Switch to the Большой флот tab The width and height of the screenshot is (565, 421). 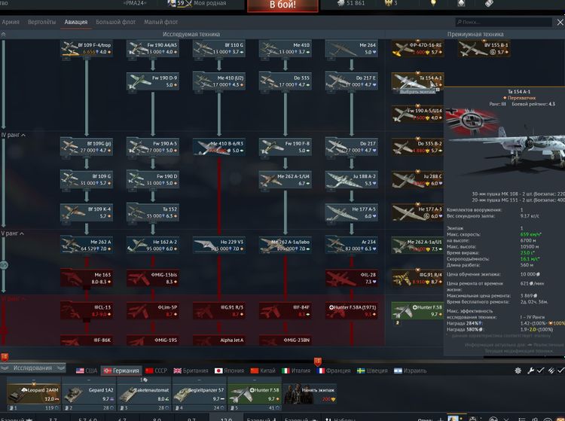tap(117, 23)
